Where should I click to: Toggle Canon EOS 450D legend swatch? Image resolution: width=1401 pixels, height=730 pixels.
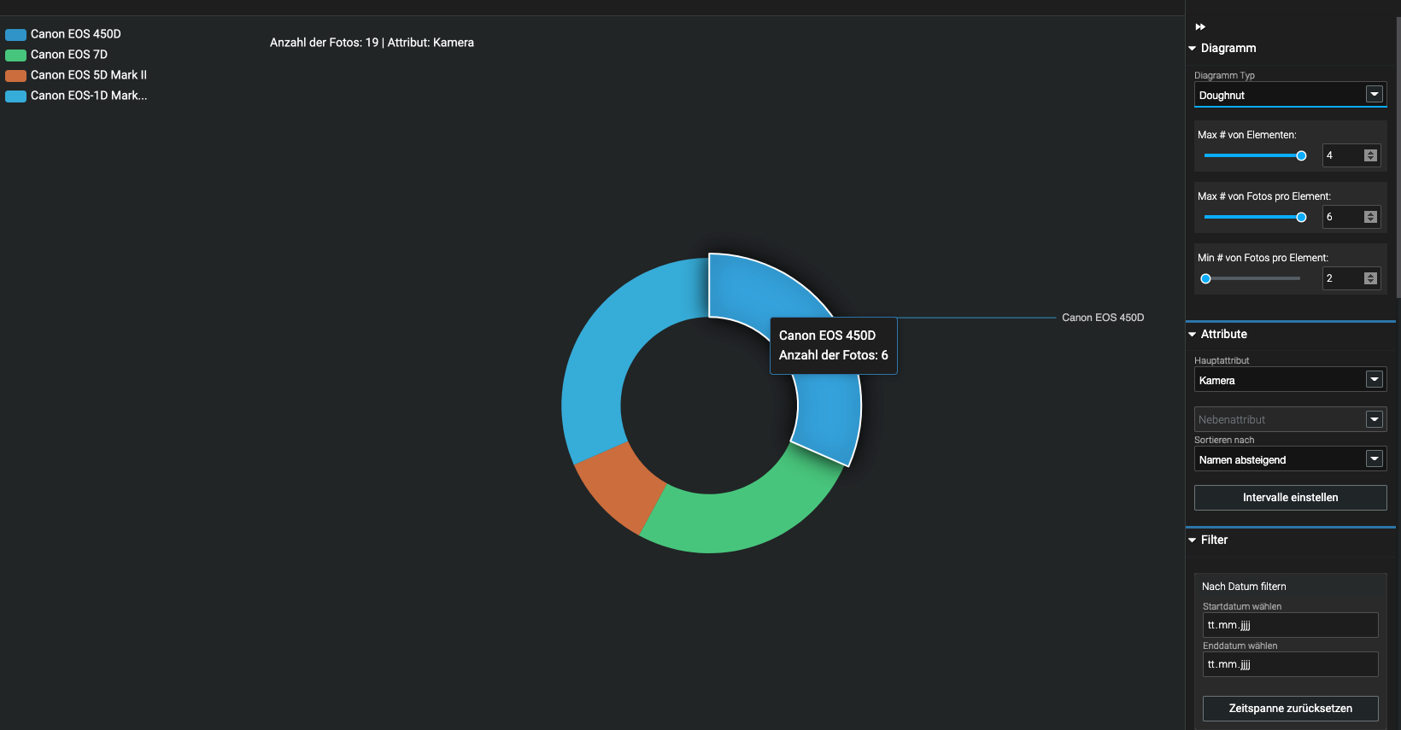tap(15, 35)
